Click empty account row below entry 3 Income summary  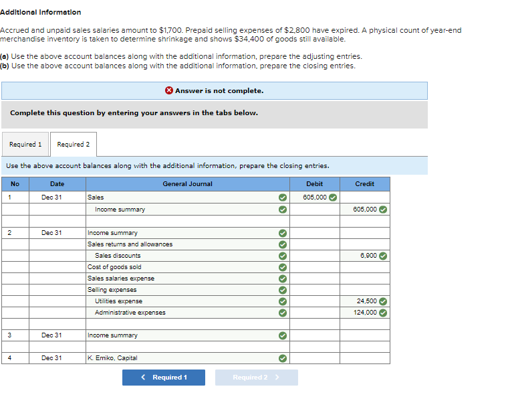188,347
